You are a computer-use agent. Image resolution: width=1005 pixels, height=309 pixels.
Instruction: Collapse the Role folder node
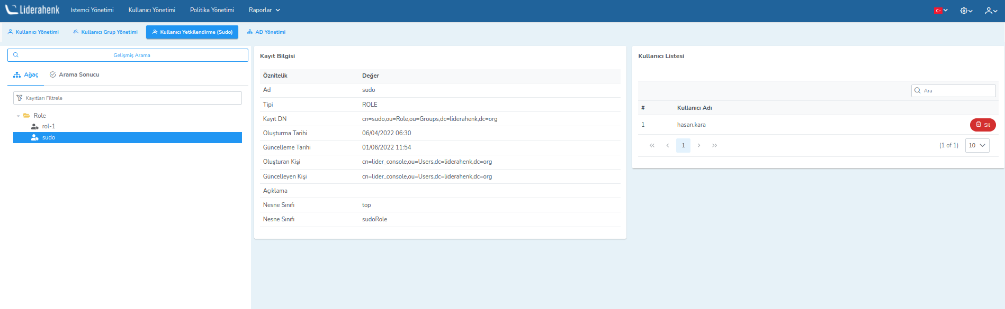[19, 116]
